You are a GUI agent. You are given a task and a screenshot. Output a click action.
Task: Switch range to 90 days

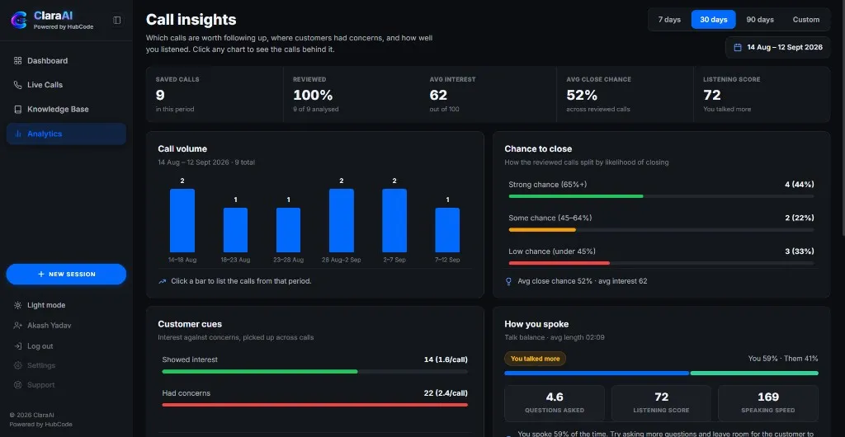point(760,19)
